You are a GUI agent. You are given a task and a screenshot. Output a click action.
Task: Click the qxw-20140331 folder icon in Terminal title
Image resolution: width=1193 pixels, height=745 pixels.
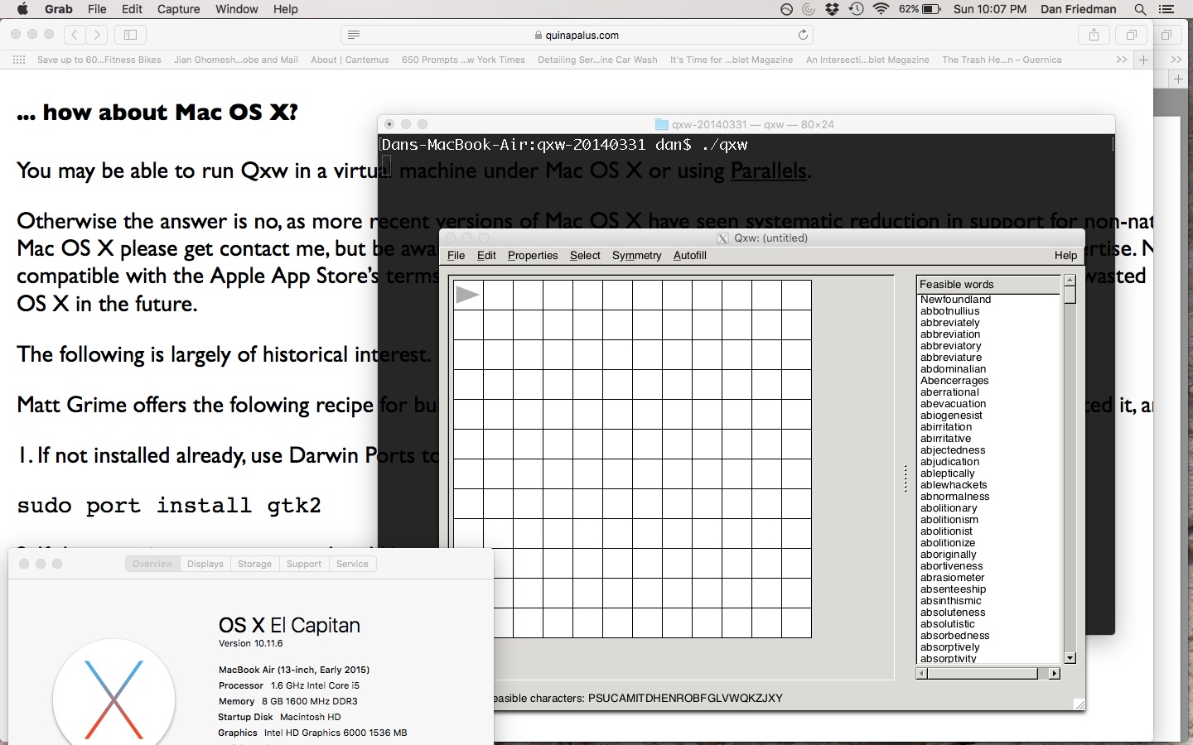pos(662,124)
